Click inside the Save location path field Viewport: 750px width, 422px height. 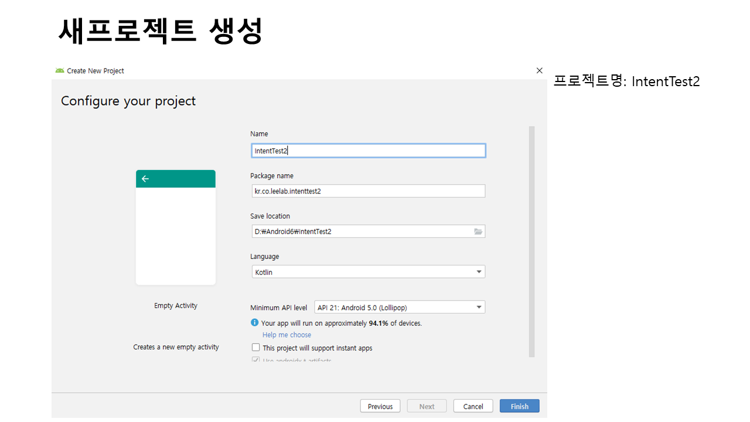tap(360, 232)
